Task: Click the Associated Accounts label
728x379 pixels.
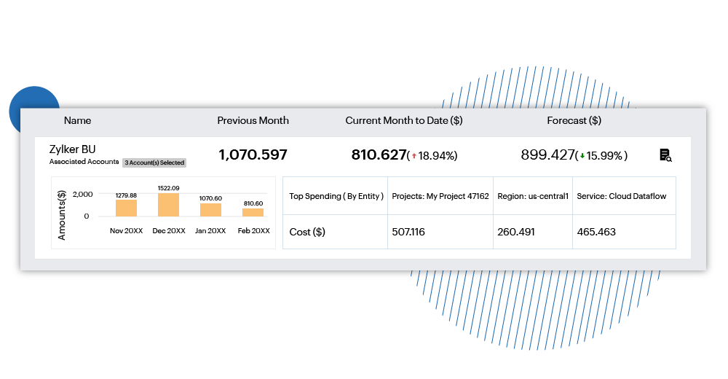Action: [x=84, y=161]
